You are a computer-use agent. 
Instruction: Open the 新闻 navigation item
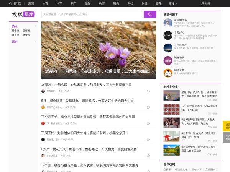(31, 3)
